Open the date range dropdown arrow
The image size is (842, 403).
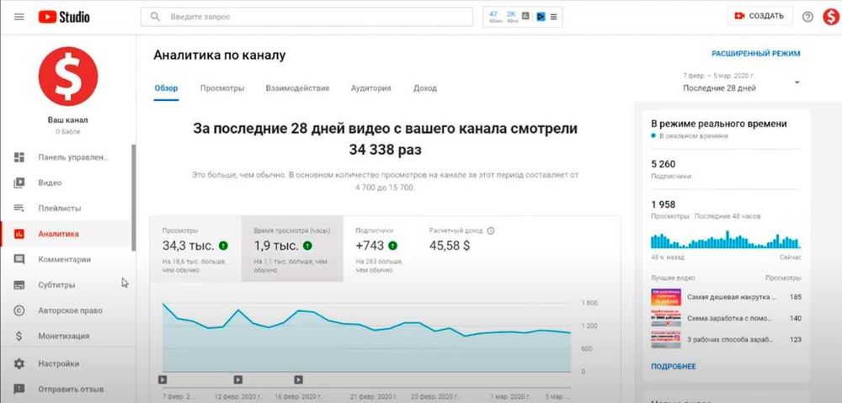[797, 82]
